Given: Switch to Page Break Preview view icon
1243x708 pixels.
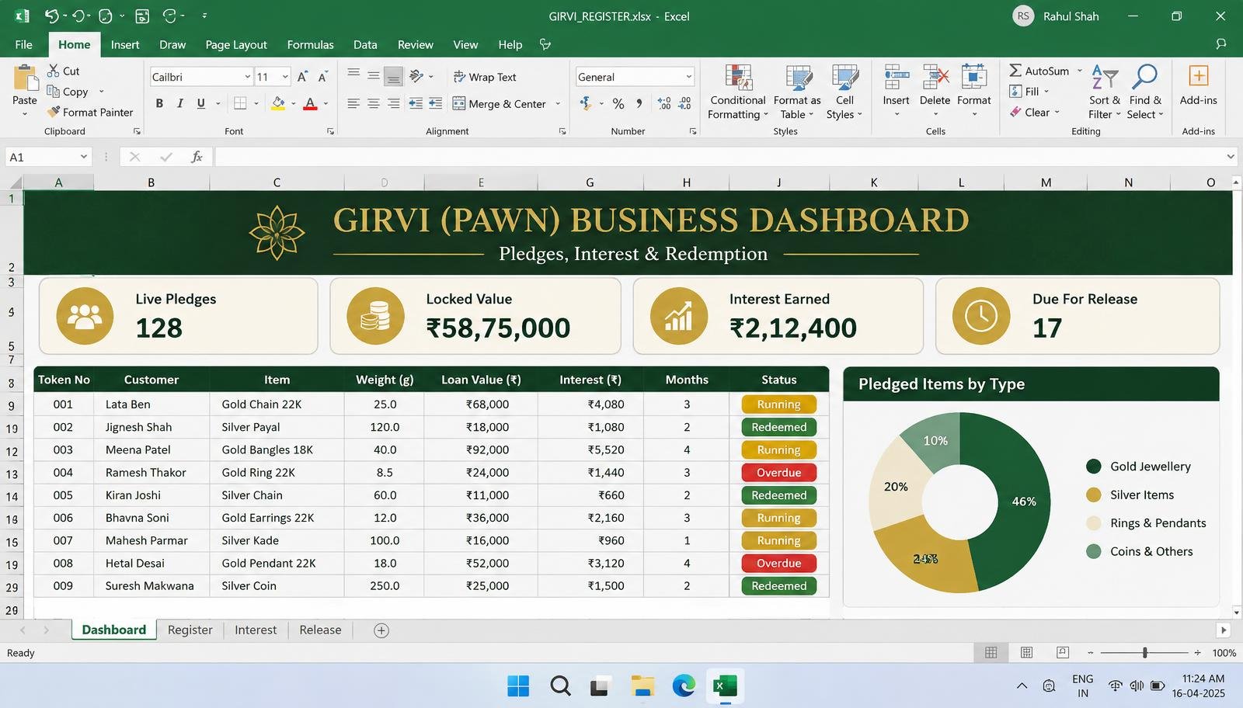Looking at the screenshot, I should pyautogui.click(x=1063, y=653).
